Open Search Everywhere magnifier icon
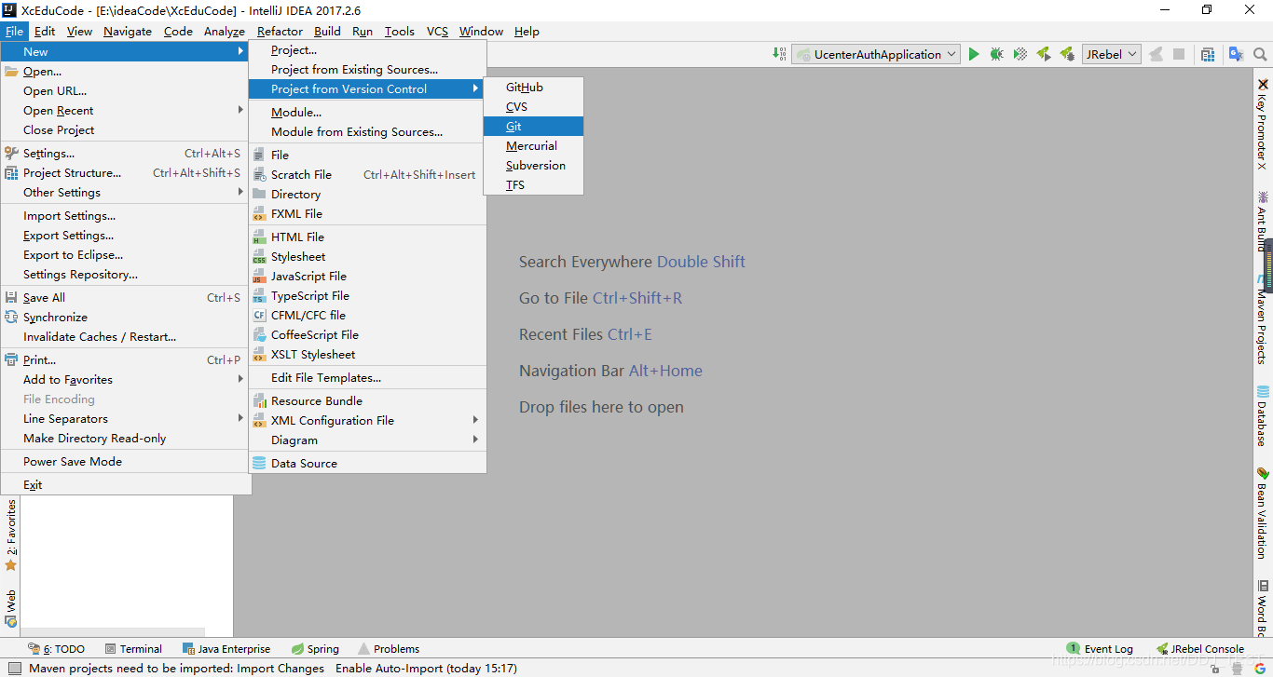This screenshot has width=1273, height=677. [x=1260, y=54]
